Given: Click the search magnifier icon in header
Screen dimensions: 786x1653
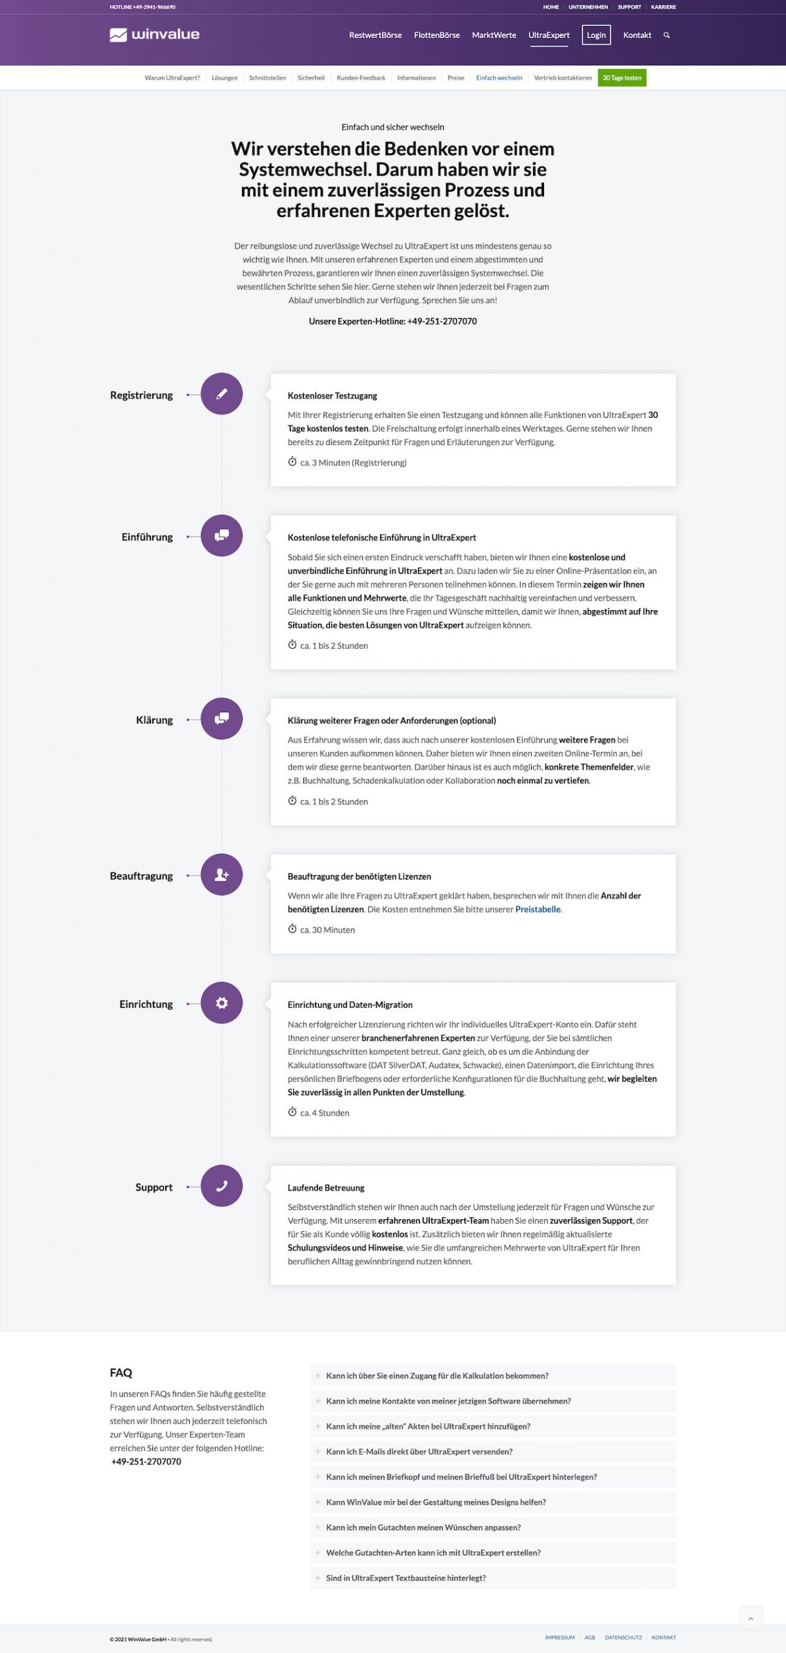Looking at the screenshot, I should [667, 36].
